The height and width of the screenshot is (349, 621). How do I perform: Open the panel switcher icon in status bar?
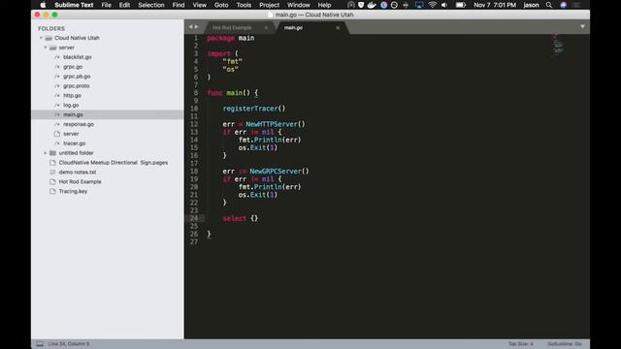click(x=40, y=344)
